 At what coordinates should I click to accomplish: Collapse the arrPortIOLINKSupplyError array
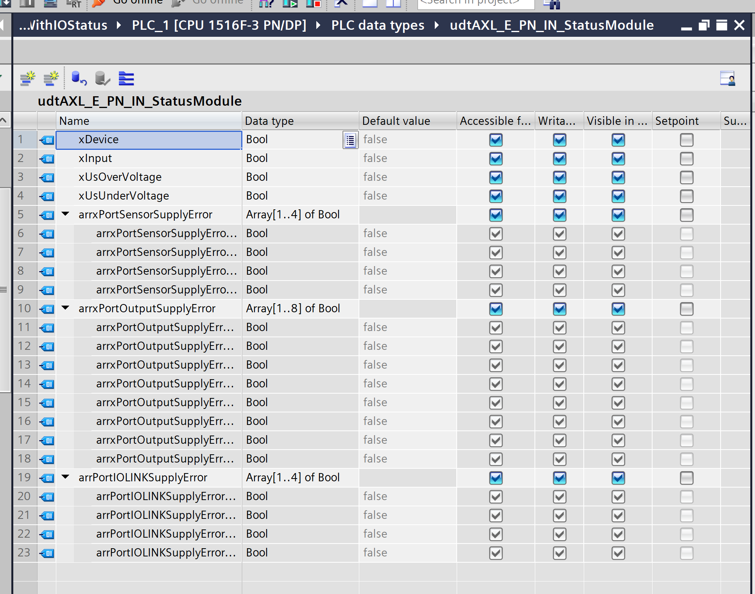click(66, 477)
